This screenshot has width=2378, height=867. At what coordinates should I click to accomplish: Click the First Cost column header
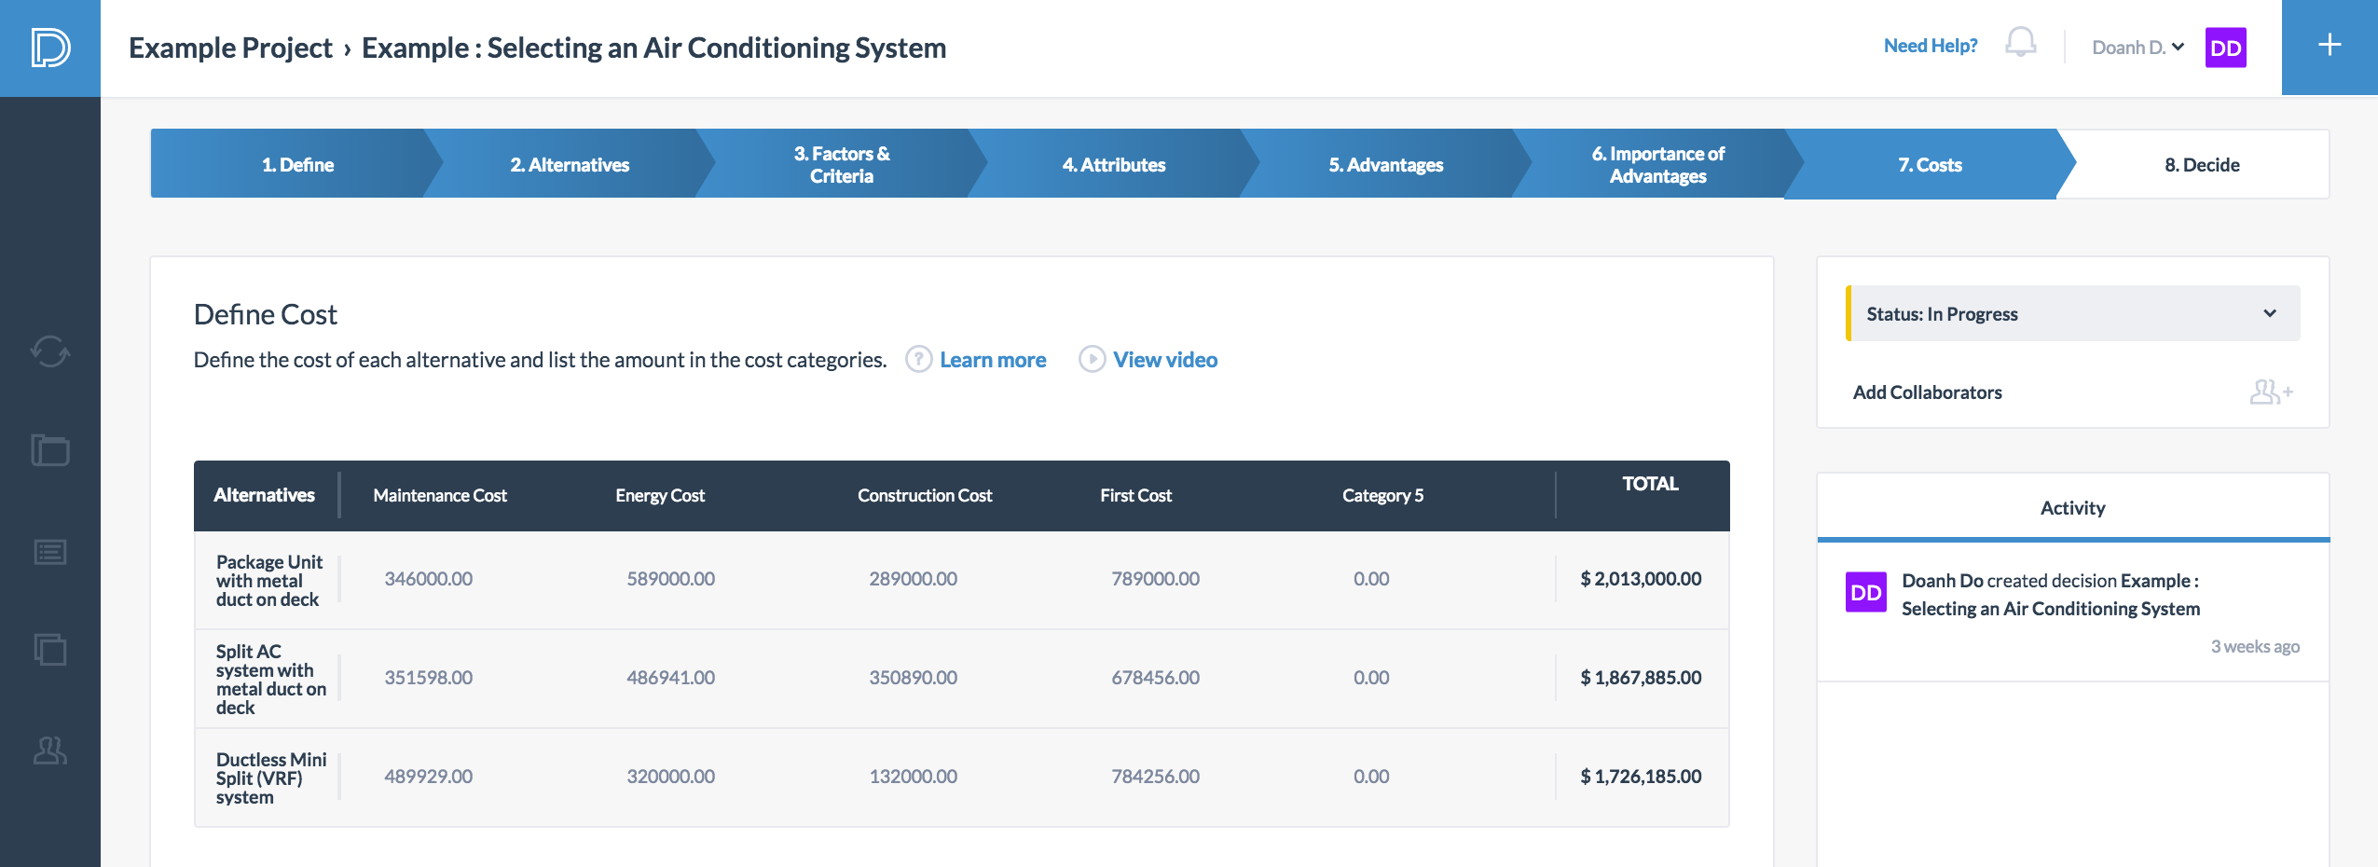coord(1135,496)
